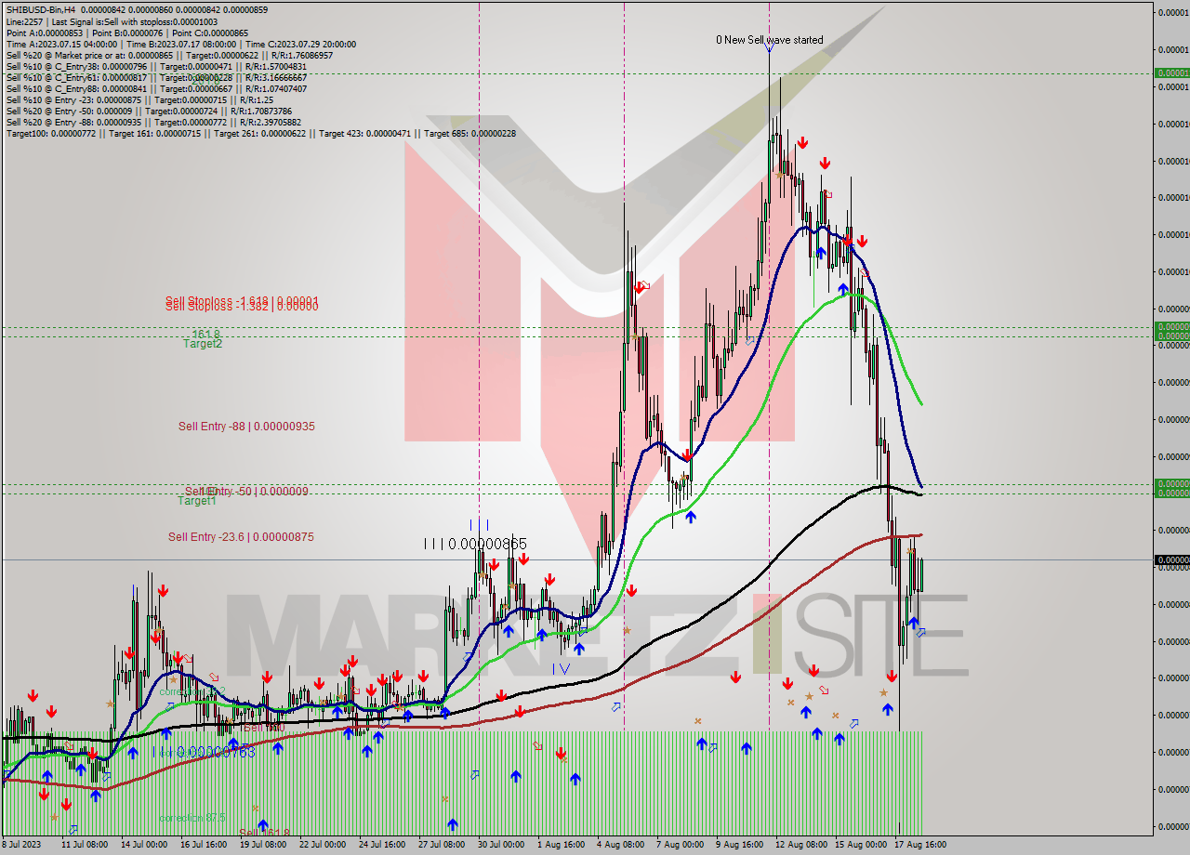The width and height of the screenshot is (1190, 855).
Task: Click '14 Jul 00:00' on time axis
Action: [144, 845]
